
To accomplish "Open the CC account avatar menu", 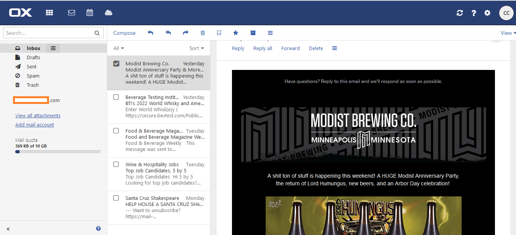I will [x=506, y=13].
